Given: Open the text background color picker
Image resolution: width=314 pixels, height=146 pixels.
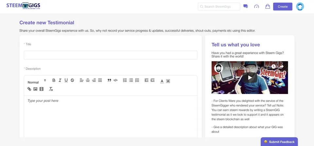Looking at the screenshot, I should pyautogui.click(x=168, y=81).
